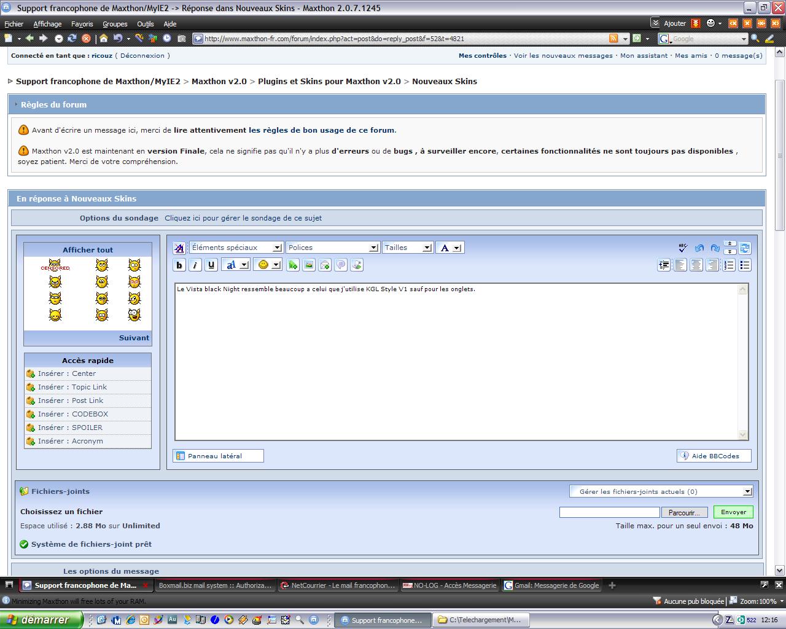Click the remove formatting icon

coord(179,248)
